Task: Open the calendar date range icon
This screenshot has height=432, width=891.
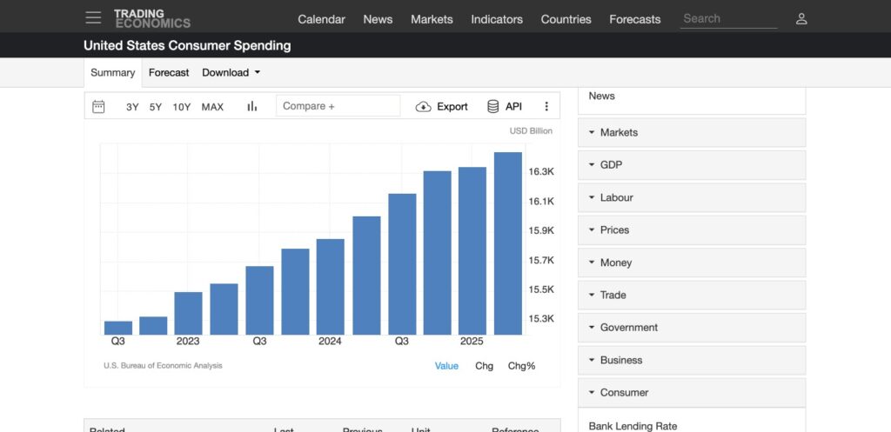Action: point(98,106)
